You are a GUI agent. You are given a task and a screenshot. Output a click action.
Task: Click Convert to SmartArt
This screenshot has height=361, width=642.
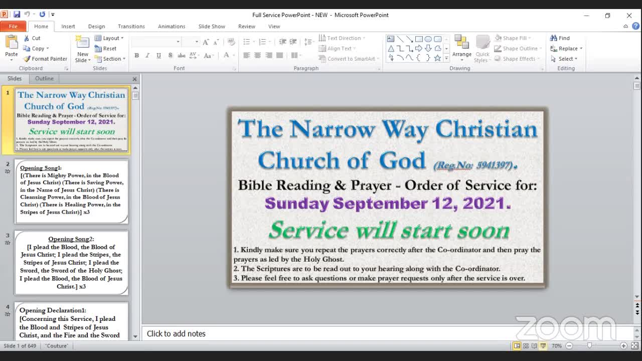[349, 59]
